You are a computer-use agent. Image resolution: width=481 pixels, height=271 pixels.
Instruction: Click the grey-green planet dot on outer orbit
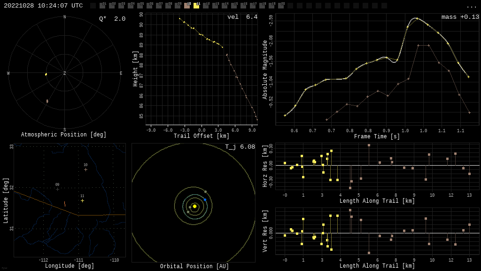(x=206, y=192)
